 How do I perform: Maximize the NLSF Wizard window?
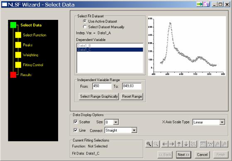coord(220,4)
